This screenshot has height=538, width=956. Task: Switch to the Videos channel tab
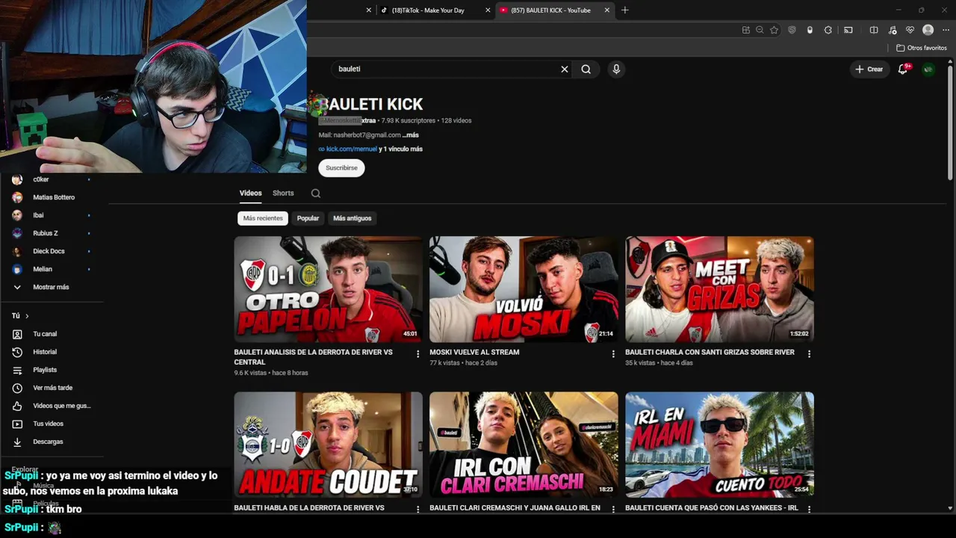pos(250,193)
